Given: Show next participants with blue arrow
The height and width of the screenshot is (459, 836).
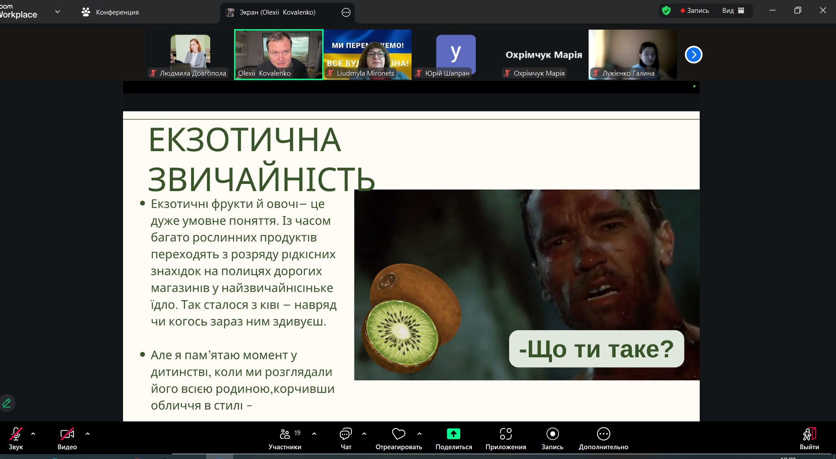Looking at the screenshot, I should click(x=693, y=55).
